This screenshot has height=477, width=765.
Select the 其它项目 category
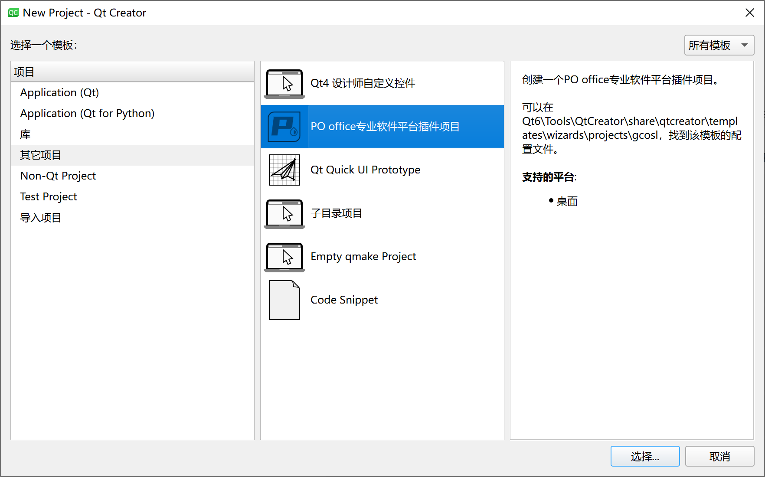coord(132,155)
